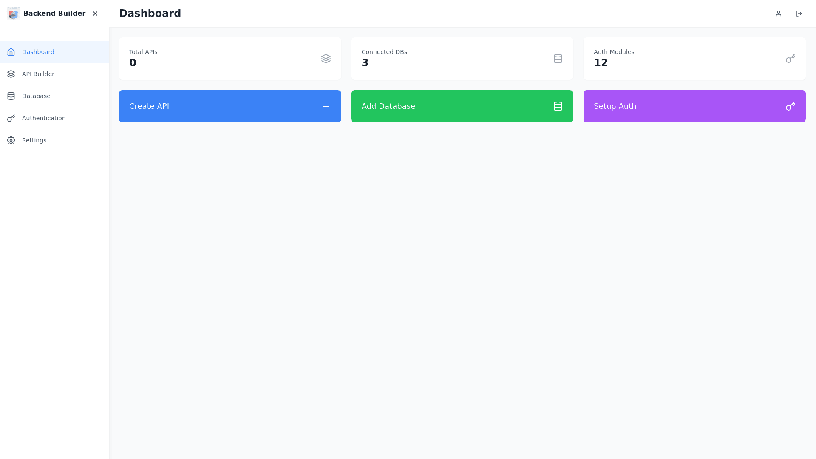Viewport: 816px width, 459px height.
Task: Click the database icon on Add Database button
Action: click(x=558, y=106)
